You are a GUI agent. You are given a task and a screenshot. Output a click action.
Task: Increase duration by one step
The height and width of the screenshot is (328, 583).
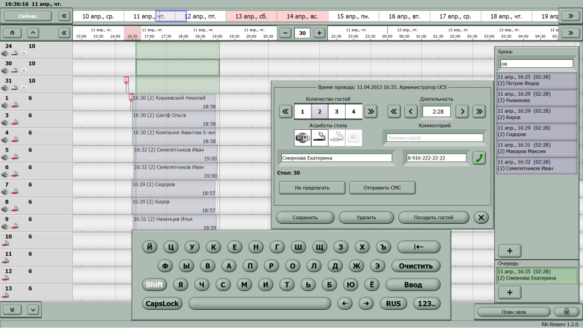pos(462,112)
